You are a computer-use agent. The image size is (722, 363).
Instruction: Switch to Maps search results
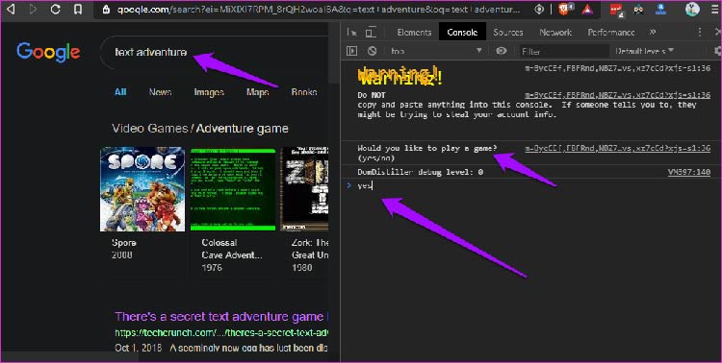pos(257,92)
